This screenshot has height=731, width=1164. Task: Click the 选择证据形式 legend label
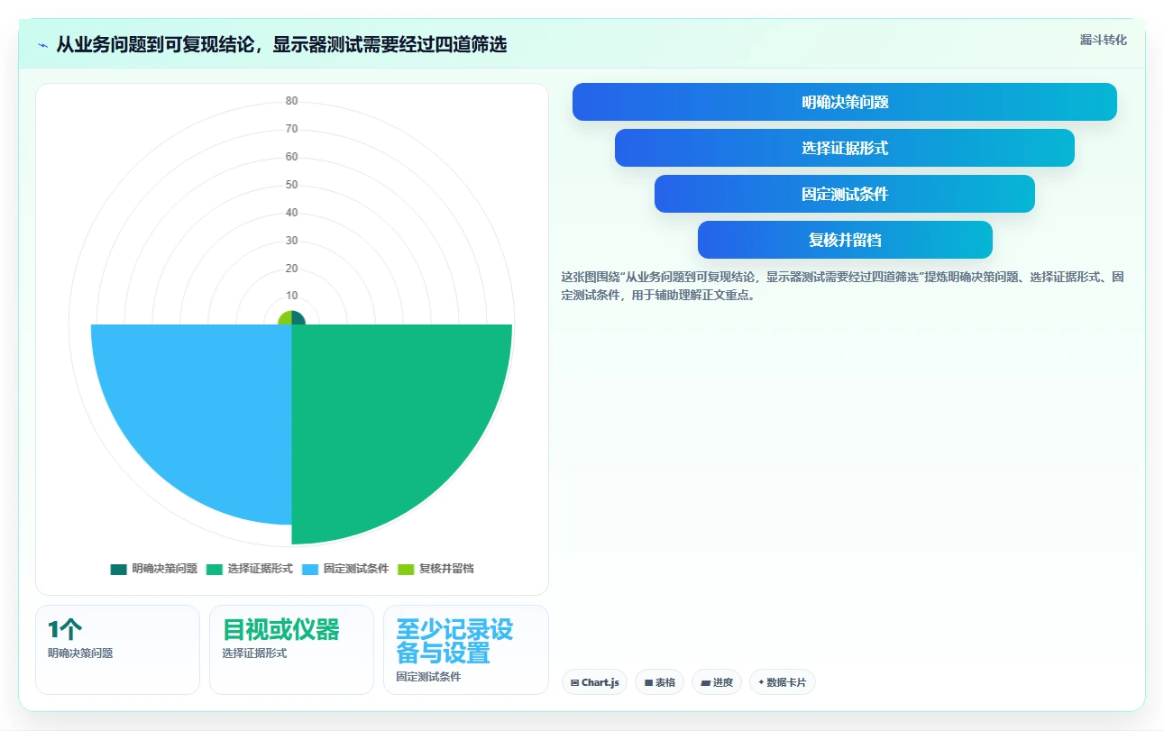tap(261, 569)
